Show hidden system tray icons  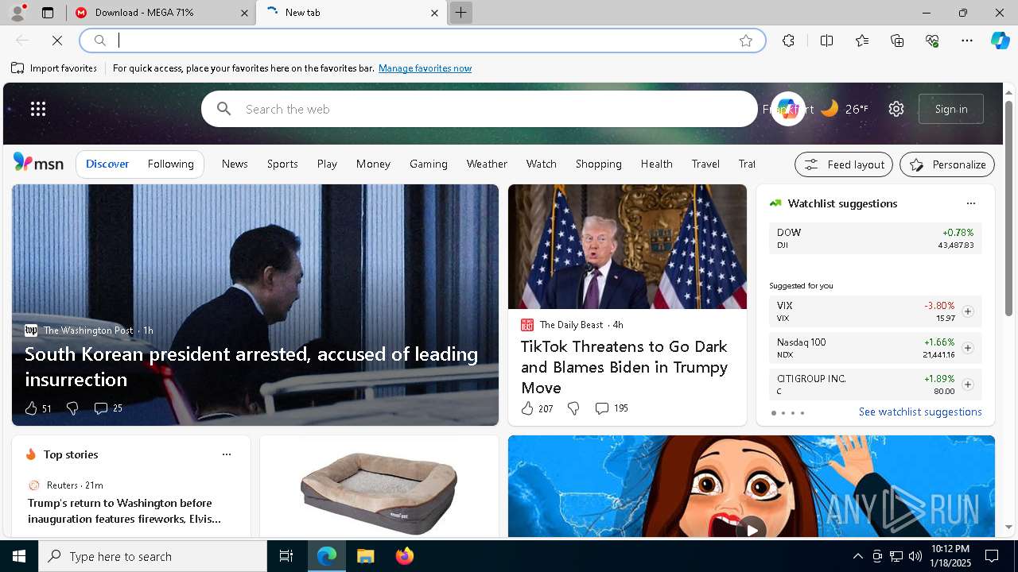[x=857, y=556]
